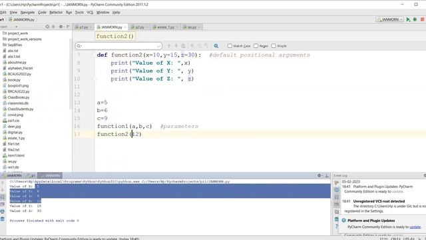Image resolution: width=426 pixels, height=240 pixels.
Task: Select the p1 run tab in Run panel
Action: (31, 175)
